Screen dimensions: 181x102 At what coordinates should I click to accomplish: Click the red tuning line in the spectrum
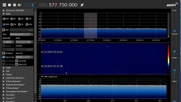[x=90, y=25]
